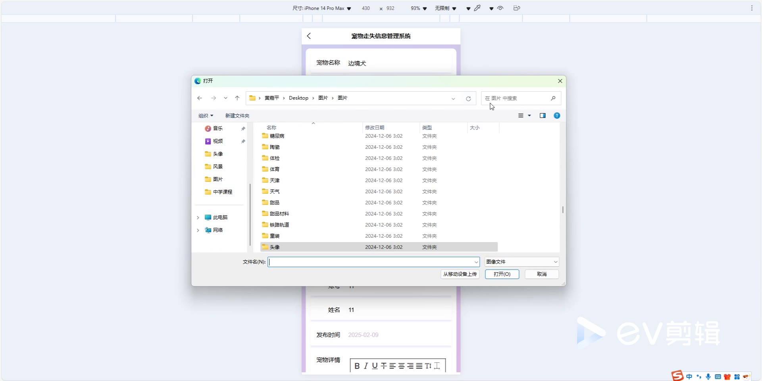Image resolution: width=762 pixels, height=381 pixels.
Task: Apply underline formatting in the pet details editor
Action: (375, 366)
